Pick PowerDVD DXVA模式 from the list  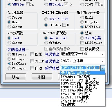click(83, 94)
